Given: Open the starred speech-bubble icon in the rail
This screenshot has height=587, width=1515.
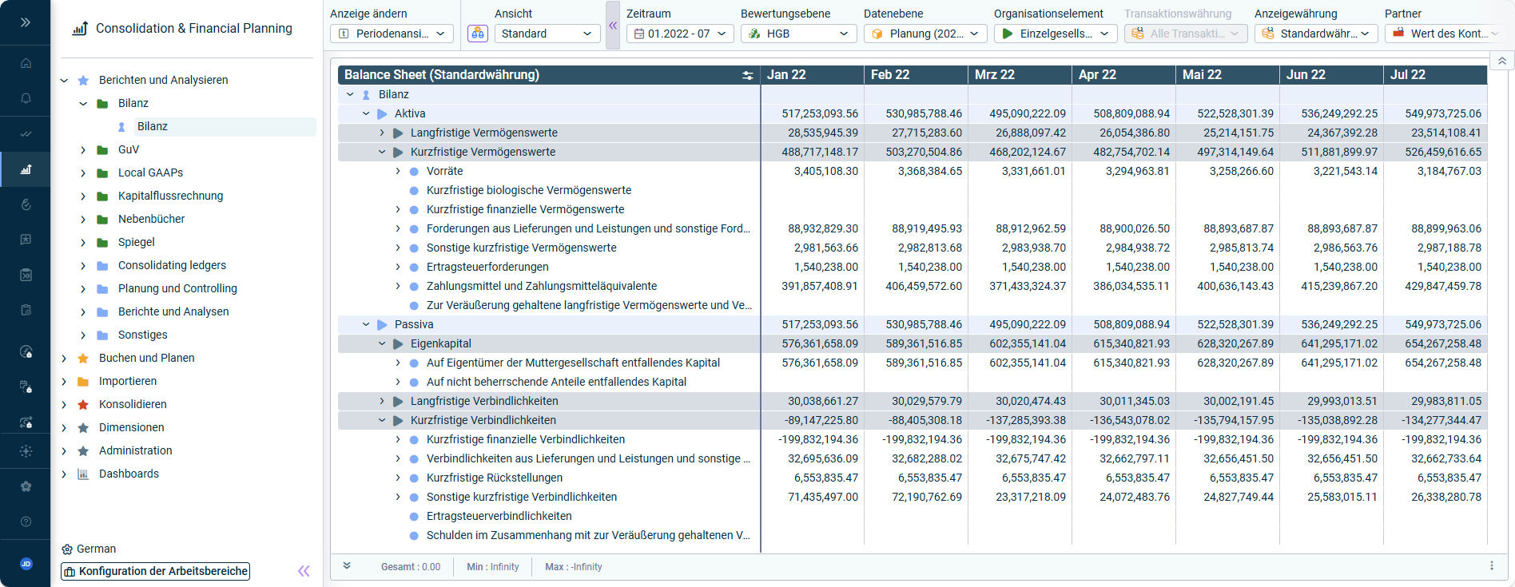Looking at the screenshot, I should click(x=26, y=240).
